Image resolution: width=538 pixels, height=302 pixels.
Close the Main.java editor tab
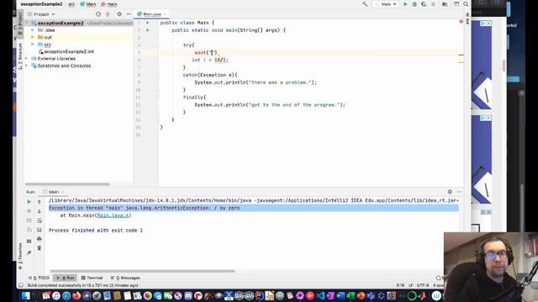[x=165, y=14]
